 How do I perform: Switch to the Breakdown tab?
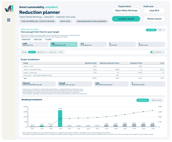click(32, 52)
